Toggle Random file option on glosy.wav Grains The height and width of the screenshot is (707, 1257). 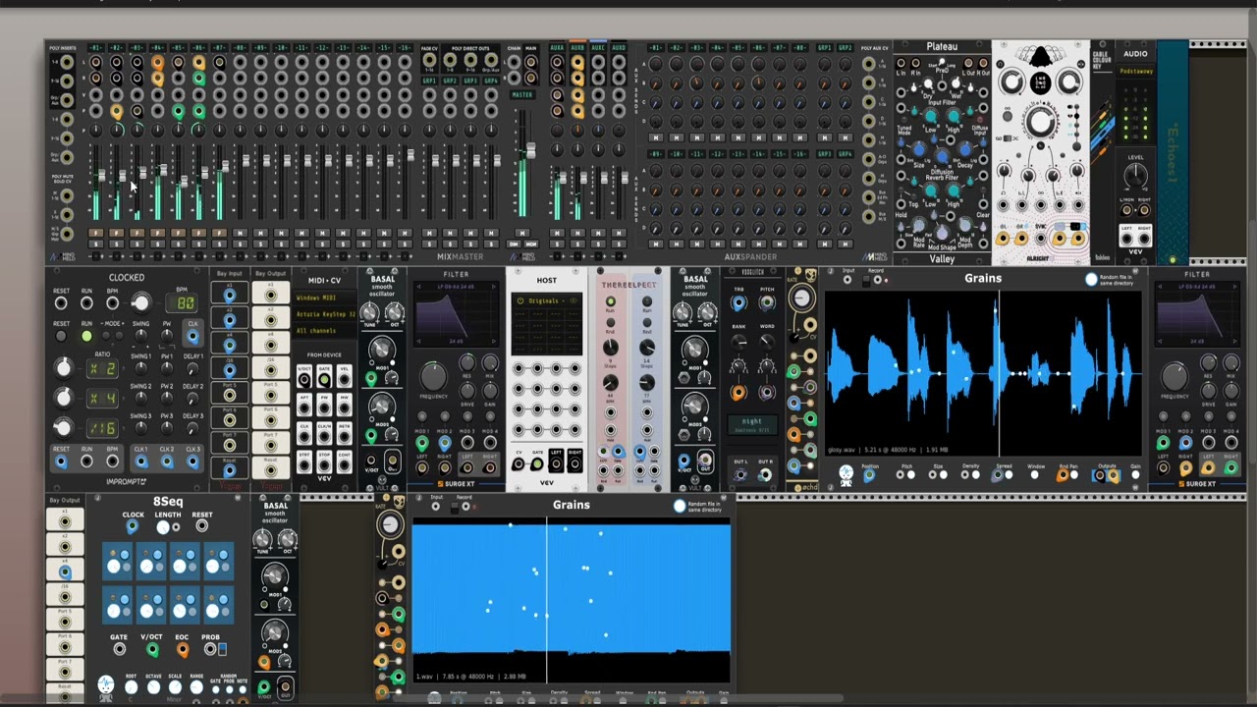point(1091,279)
